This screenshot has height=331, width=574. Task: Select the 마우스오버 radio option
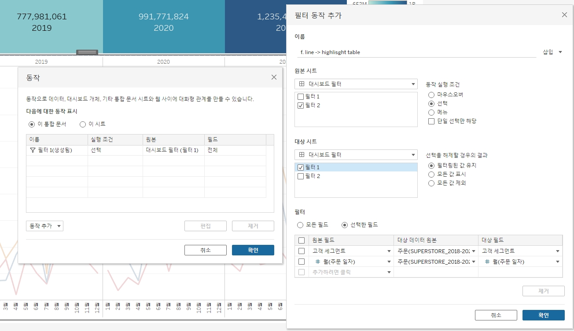[x=431, y=95]
